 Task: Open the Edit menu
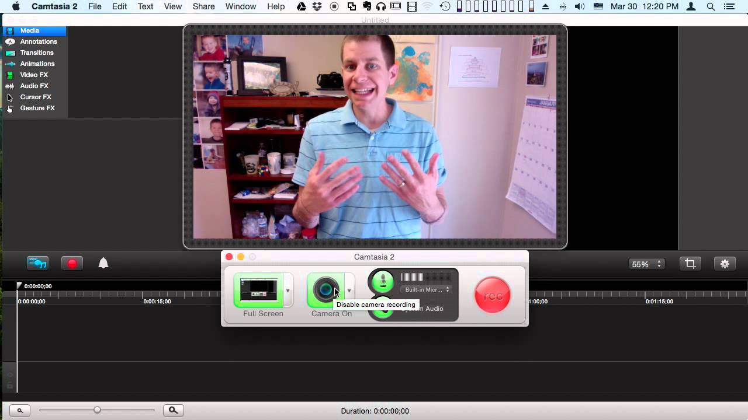[x=120, y=6]
